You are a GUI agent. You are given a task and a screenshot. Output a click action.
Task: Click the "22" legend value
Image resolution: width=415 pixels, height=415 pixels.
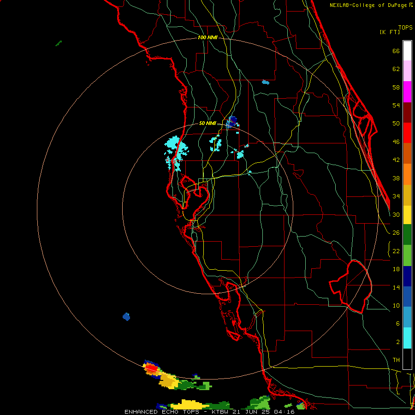pyautogui.click(x=396, y=251)
